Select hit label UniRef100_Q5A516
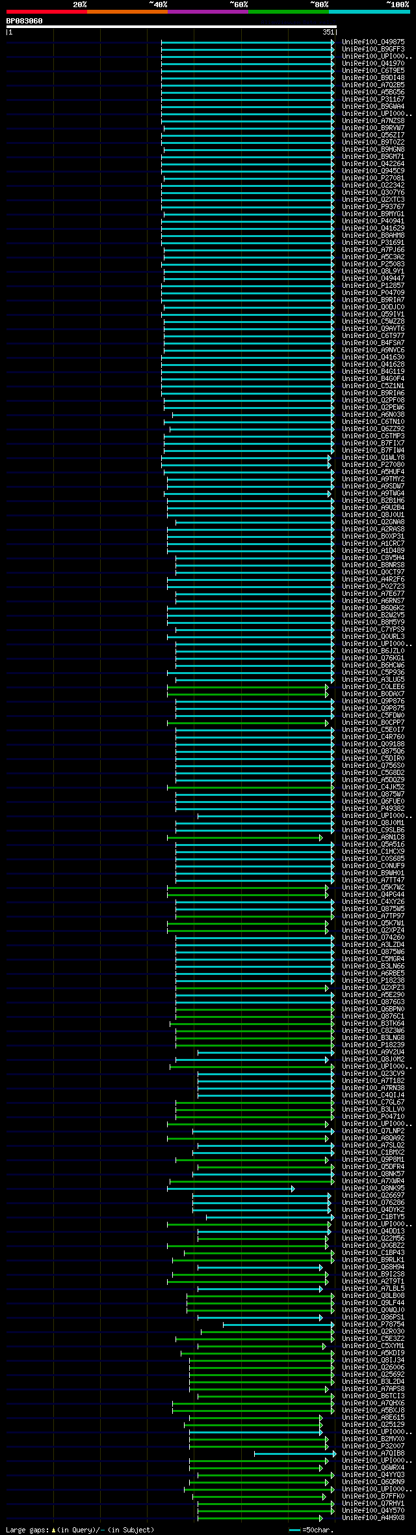The height and width of the screenshot is (1535, 416). coord(373,844)
